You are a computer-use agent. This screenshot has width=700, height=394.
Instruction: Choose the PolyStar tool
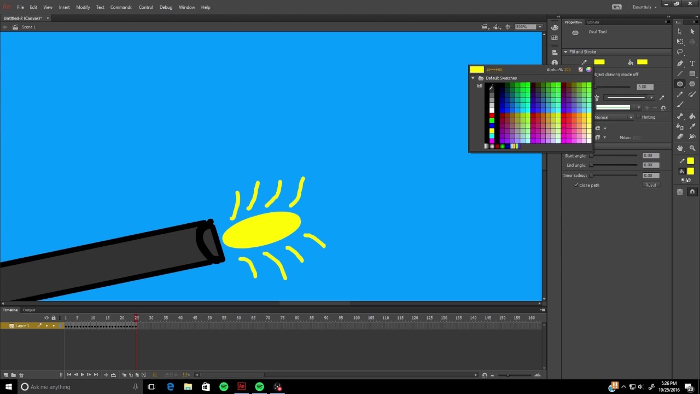pos(692,84)
